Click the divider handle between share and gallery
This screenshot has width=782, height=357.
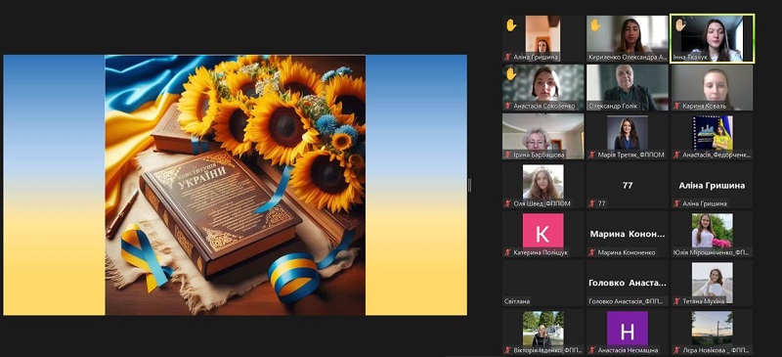[470, 185]
